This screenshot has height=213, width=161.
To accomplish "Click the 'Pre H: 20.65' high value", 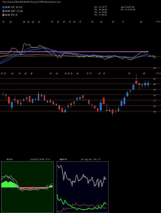I will [101, 10].
